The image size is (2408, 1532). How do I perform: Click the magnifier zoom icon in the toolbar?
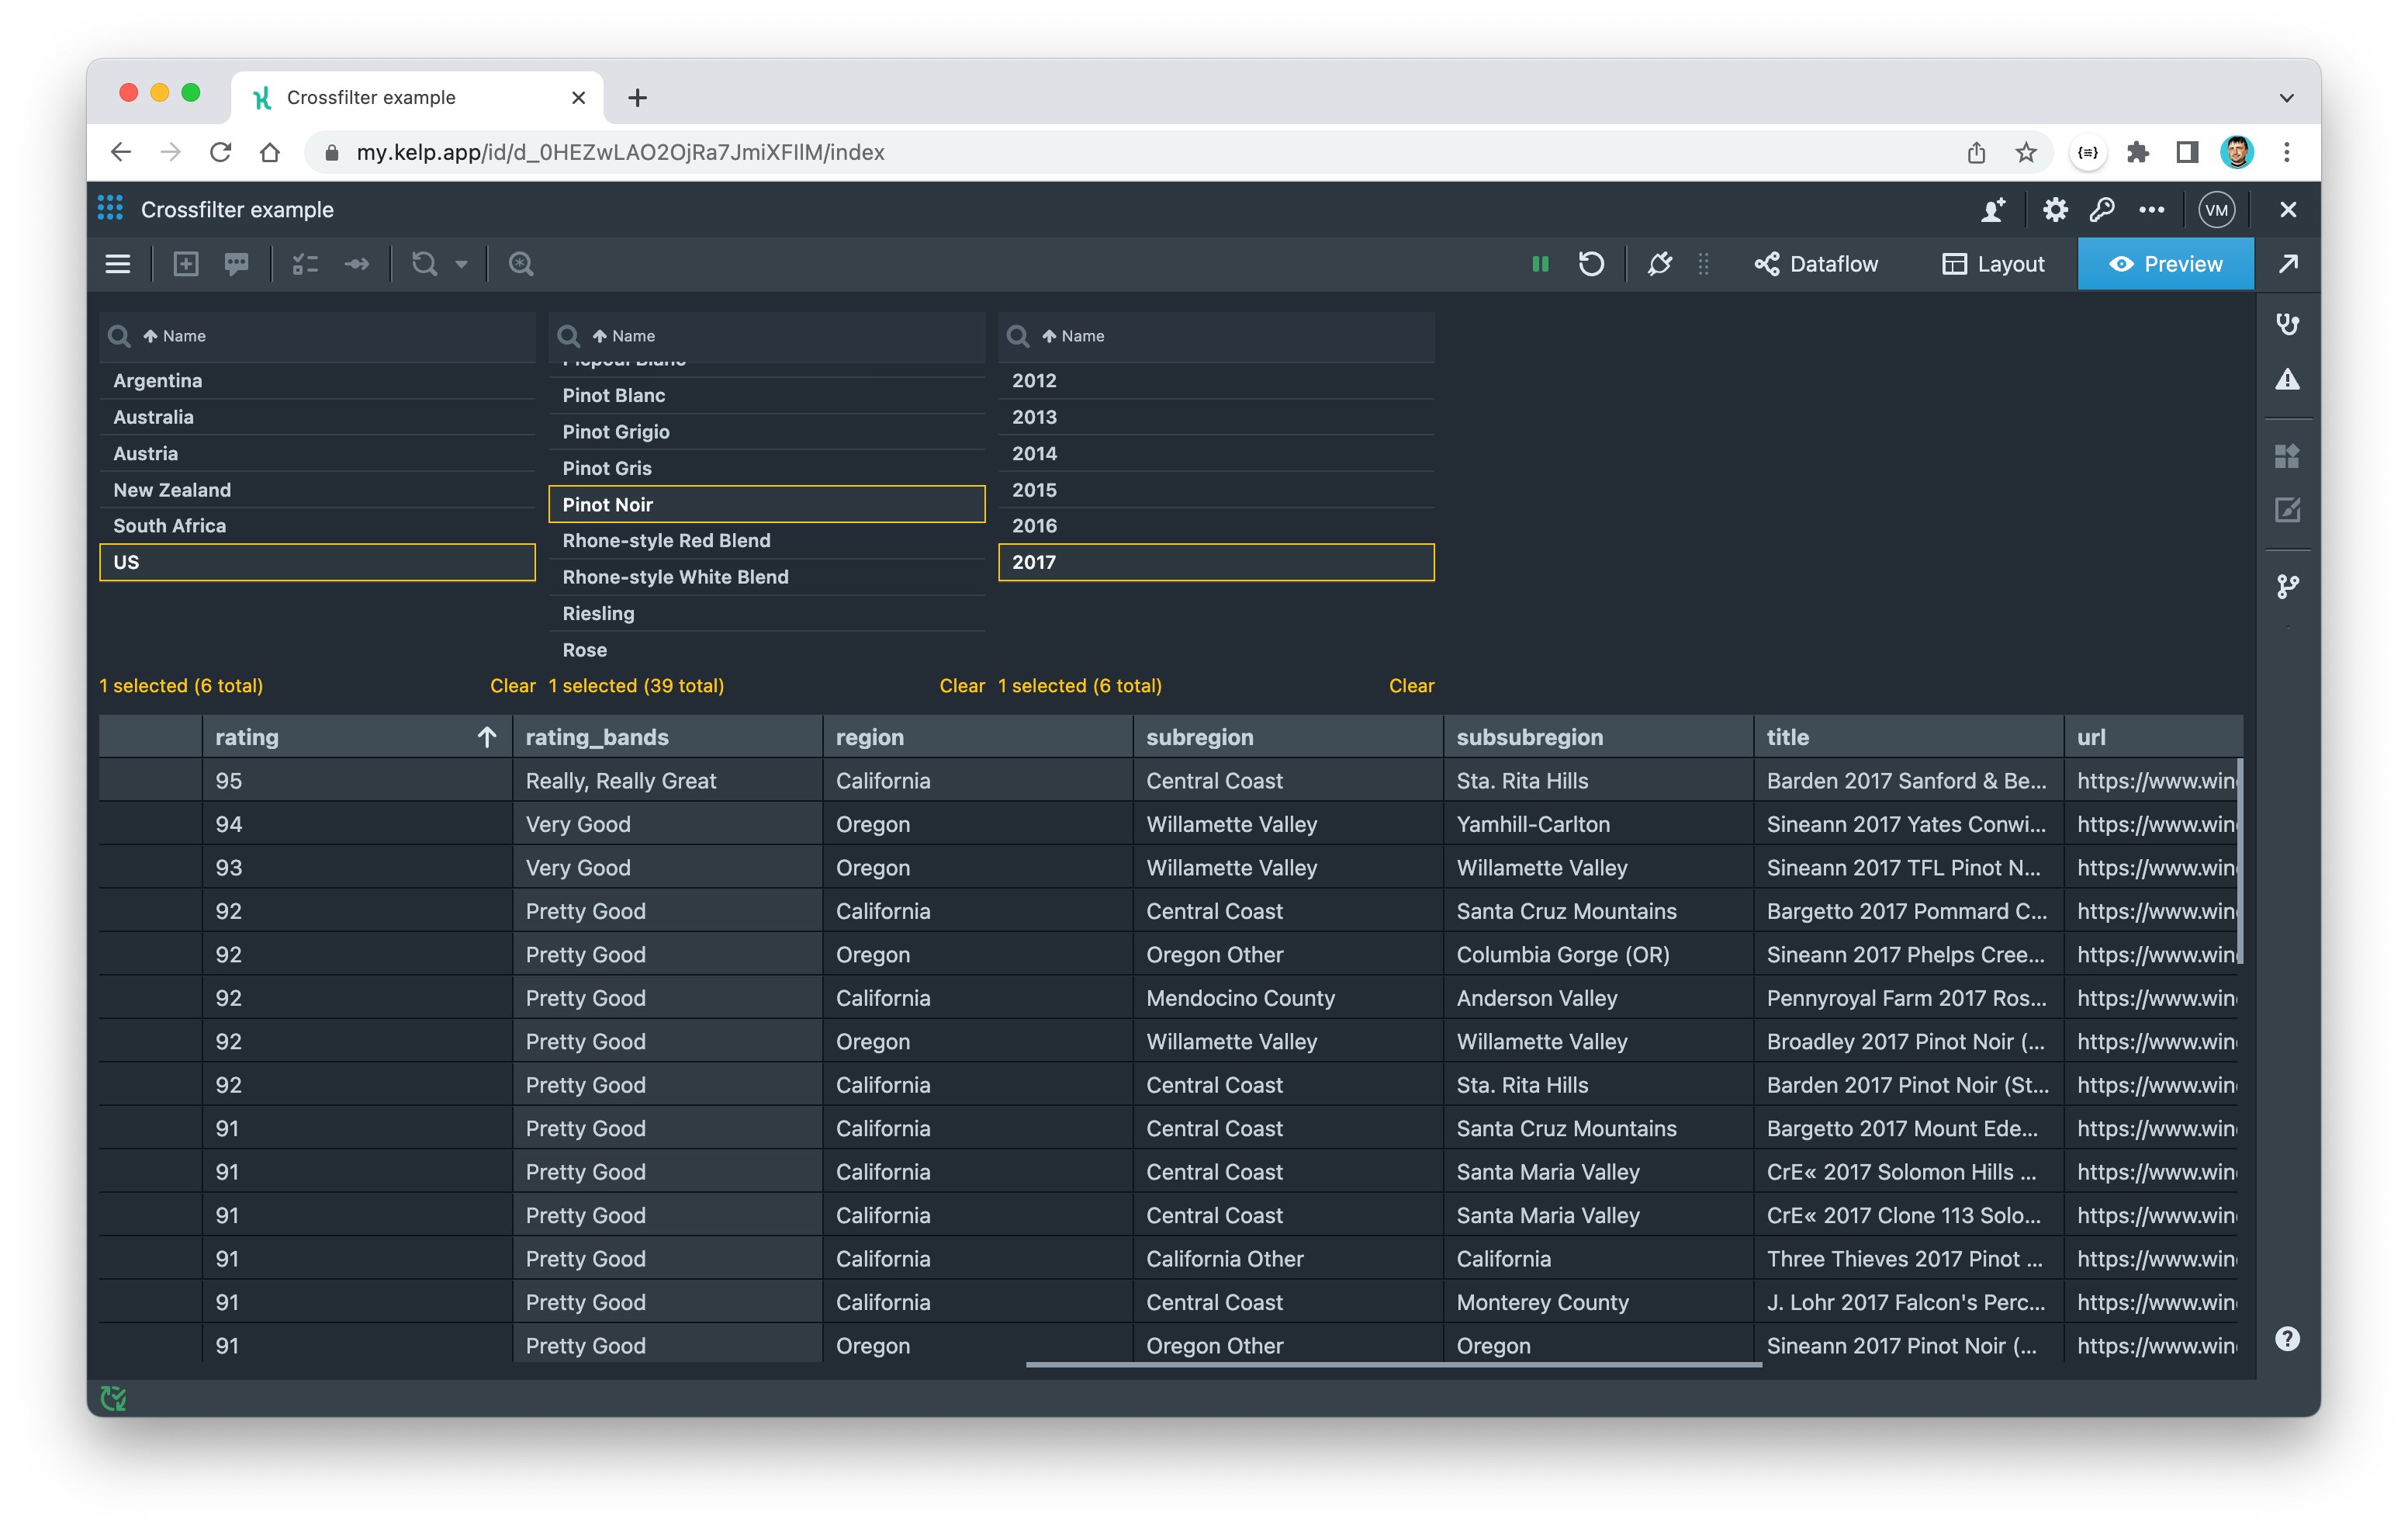521,264
